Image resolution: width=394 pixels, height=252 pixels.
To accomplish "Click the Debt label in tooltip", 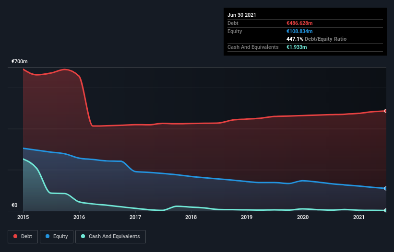I will coord(233,23).
